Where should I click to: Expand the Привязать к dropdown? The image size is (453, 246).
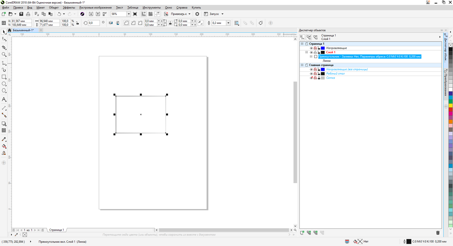[x=189, y=14]
